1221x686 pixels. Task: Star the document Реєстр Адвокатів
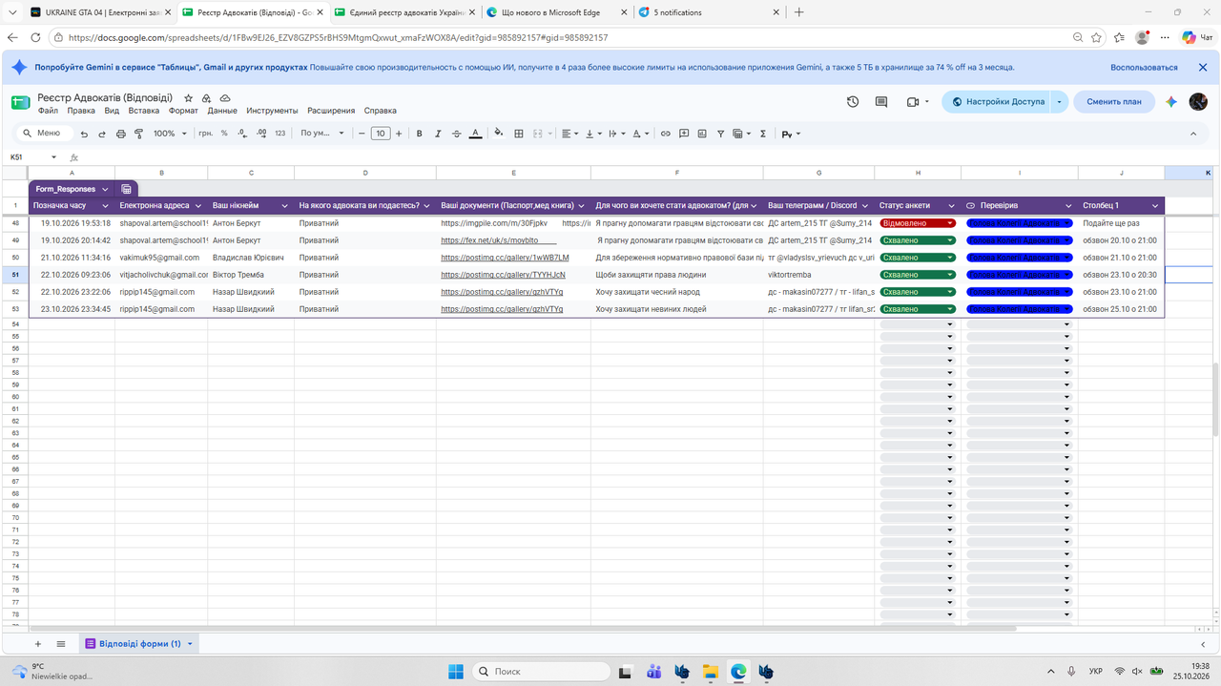pos(189,98)
